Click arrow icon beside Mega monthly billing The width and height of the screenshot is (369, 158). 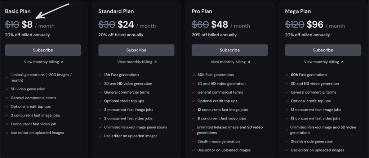tap(342, 62)
